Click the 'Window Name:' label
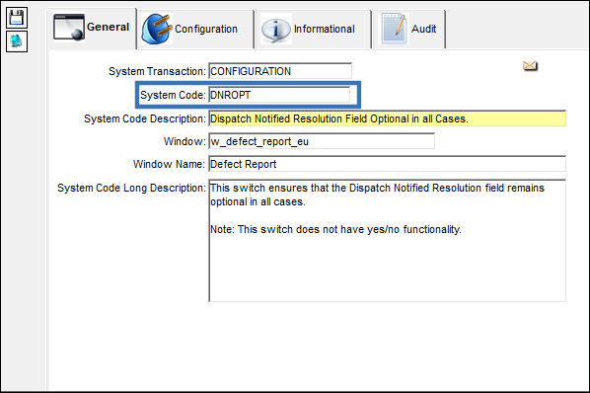The height and width of the screenshot is (393, 590). coord(169,164)
